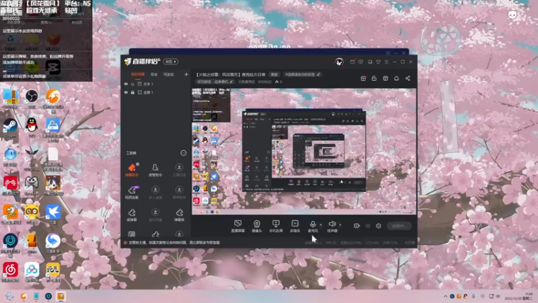The image size is (538, 303).
Task: Toggle the unlock padlock icon above preview
Action: pos(374,78)
